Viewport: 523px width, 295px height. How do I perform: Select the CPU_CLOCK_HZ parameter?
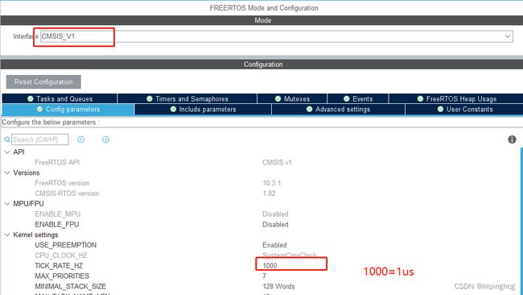[x=60, y=256]
